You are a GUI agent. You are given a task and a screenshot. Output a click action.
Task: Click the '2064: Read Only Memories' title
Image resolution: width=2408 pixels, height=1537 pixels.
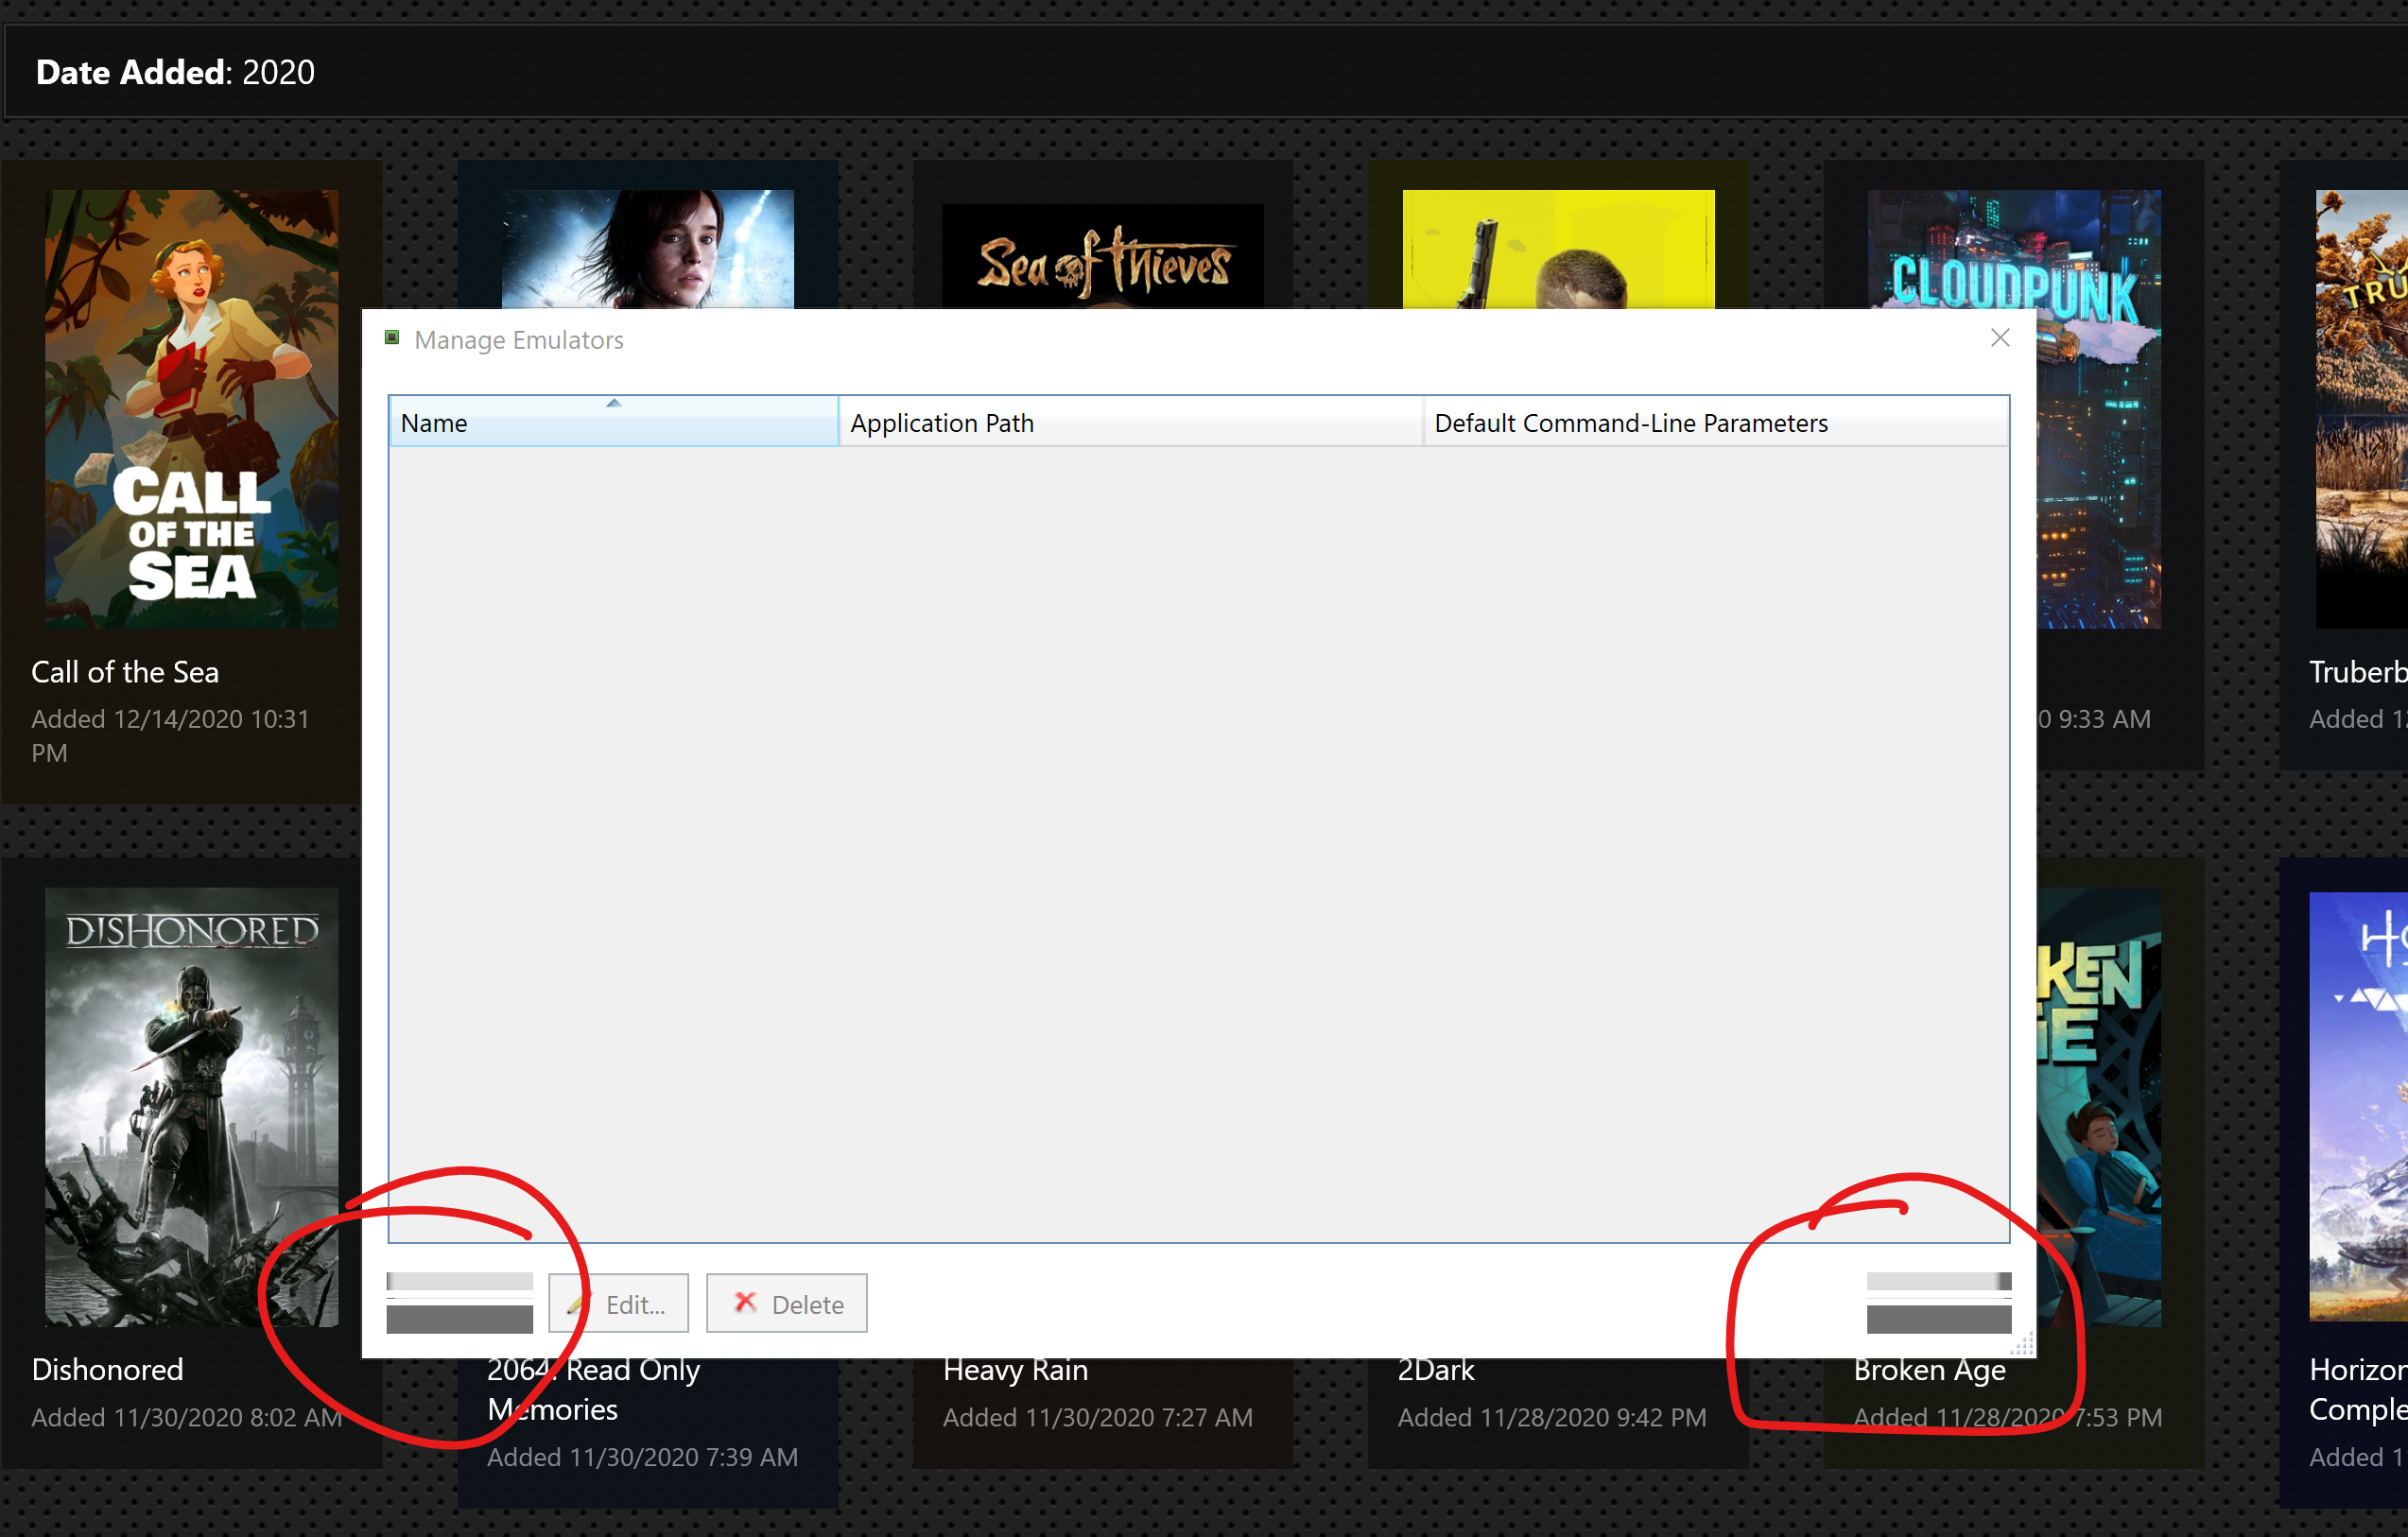click(593, 1389)
